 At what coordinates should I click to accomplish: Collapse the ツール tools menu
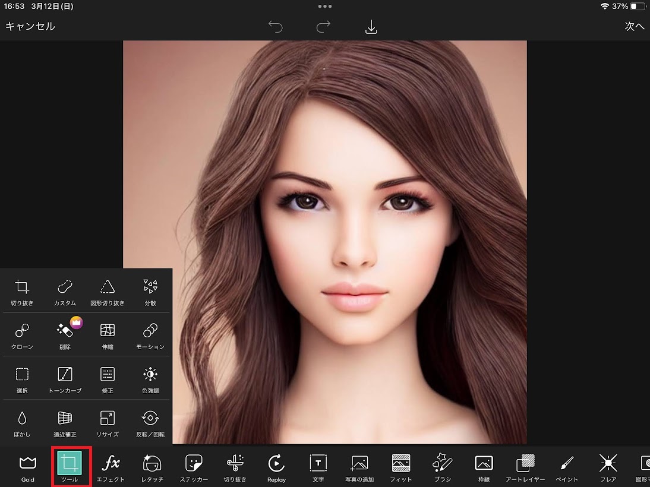70,467
